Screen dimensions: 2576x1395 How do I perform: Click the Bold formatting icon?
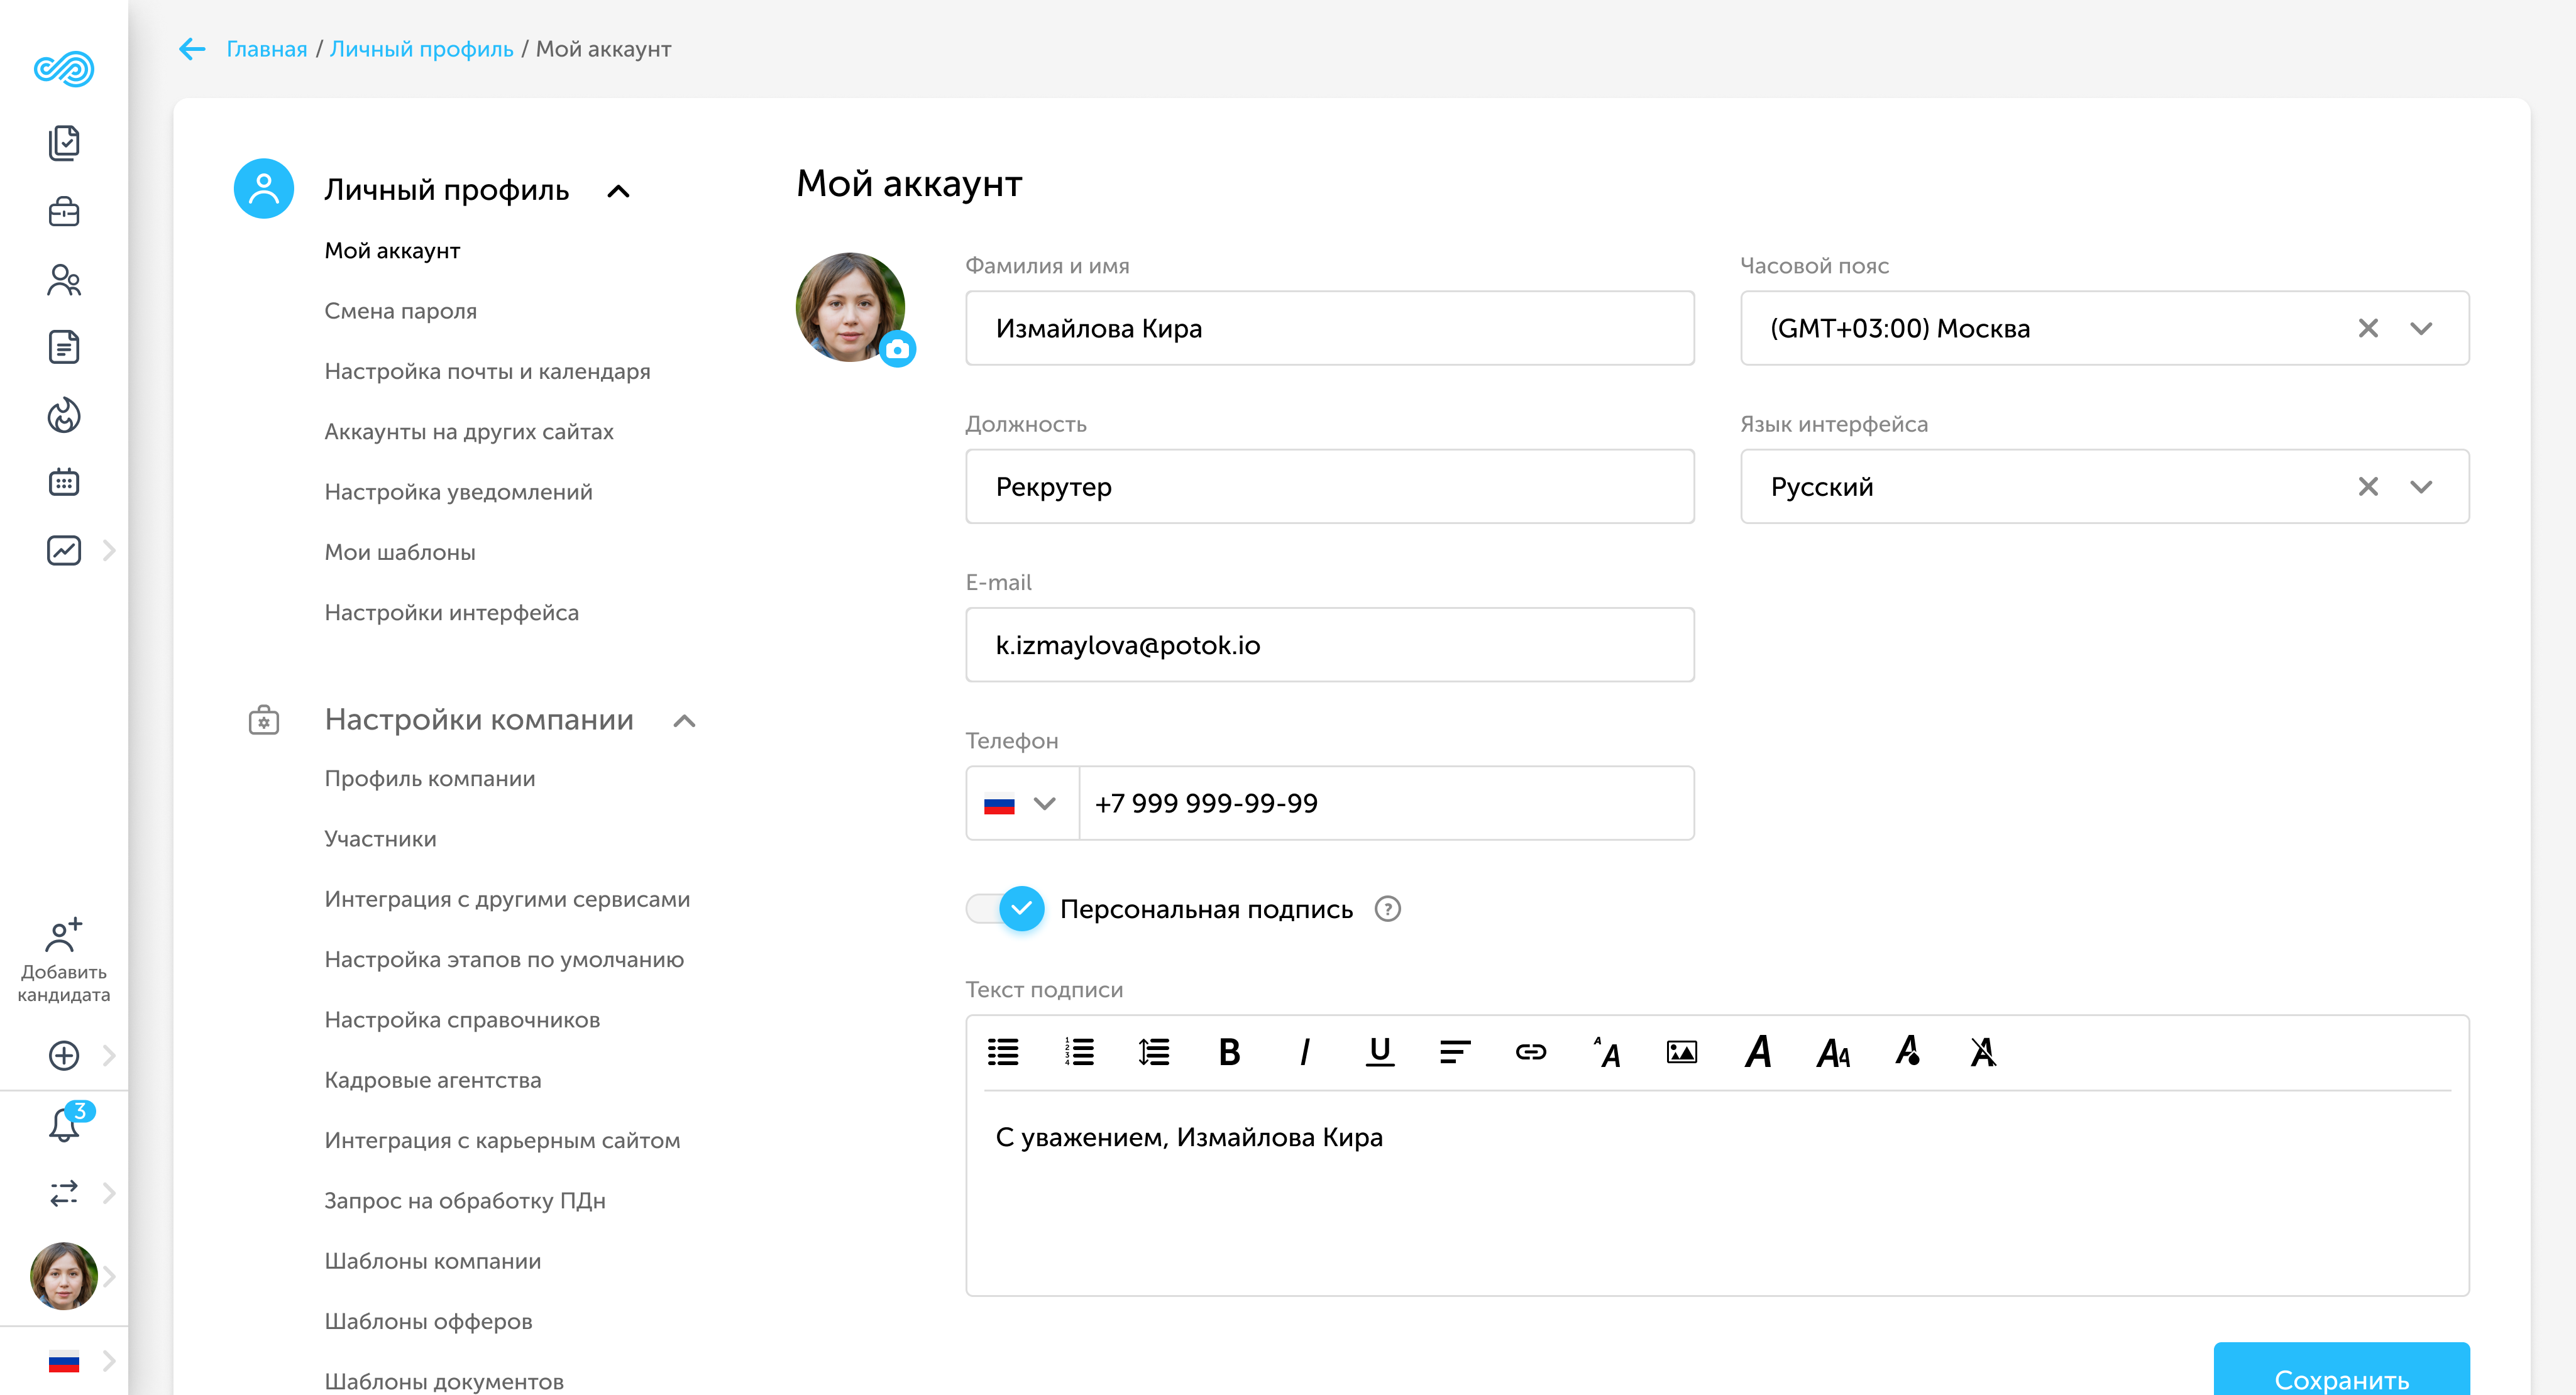[1229, 1052]
